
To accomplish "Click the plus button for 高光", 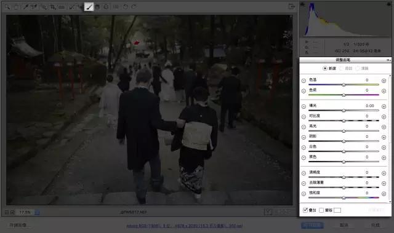I will [x=384, y=127].
